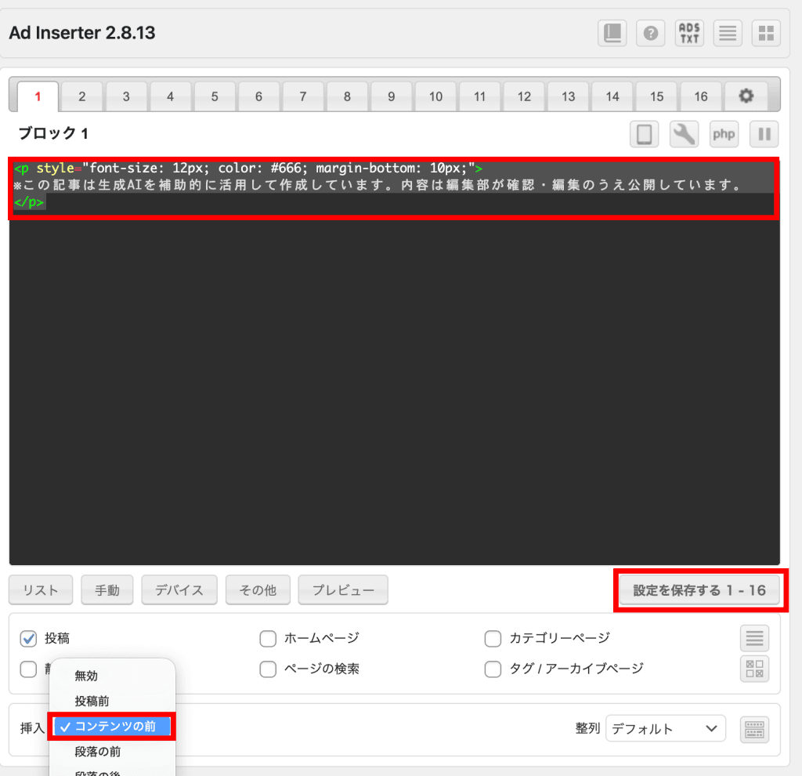
Task: Open the 整列 デフォルト dropdown
Action: point(665,728)
